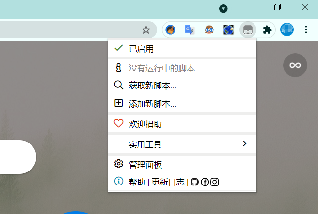Click the paintbrush cleaner extension icon
Screen dimensions: 318x214
170,29
